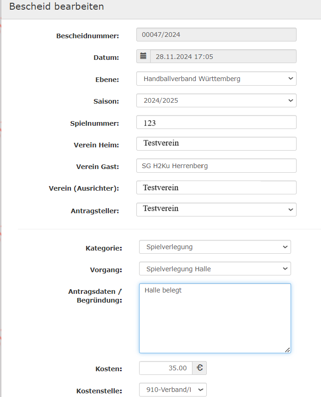Click the calendar icon next to Datum
The width and height of the screenshot is (321, 397).
pyautogui.click(x=143, y=56)
